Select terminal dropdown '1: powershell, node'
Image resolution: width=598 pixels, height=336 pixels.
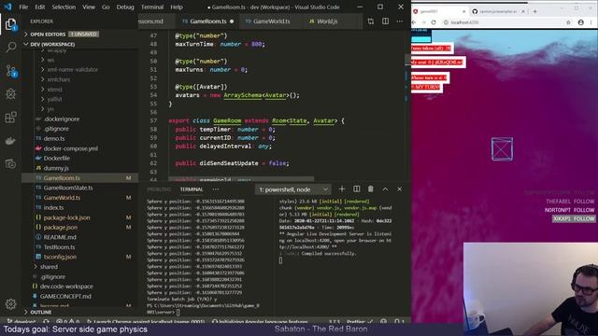292,189
